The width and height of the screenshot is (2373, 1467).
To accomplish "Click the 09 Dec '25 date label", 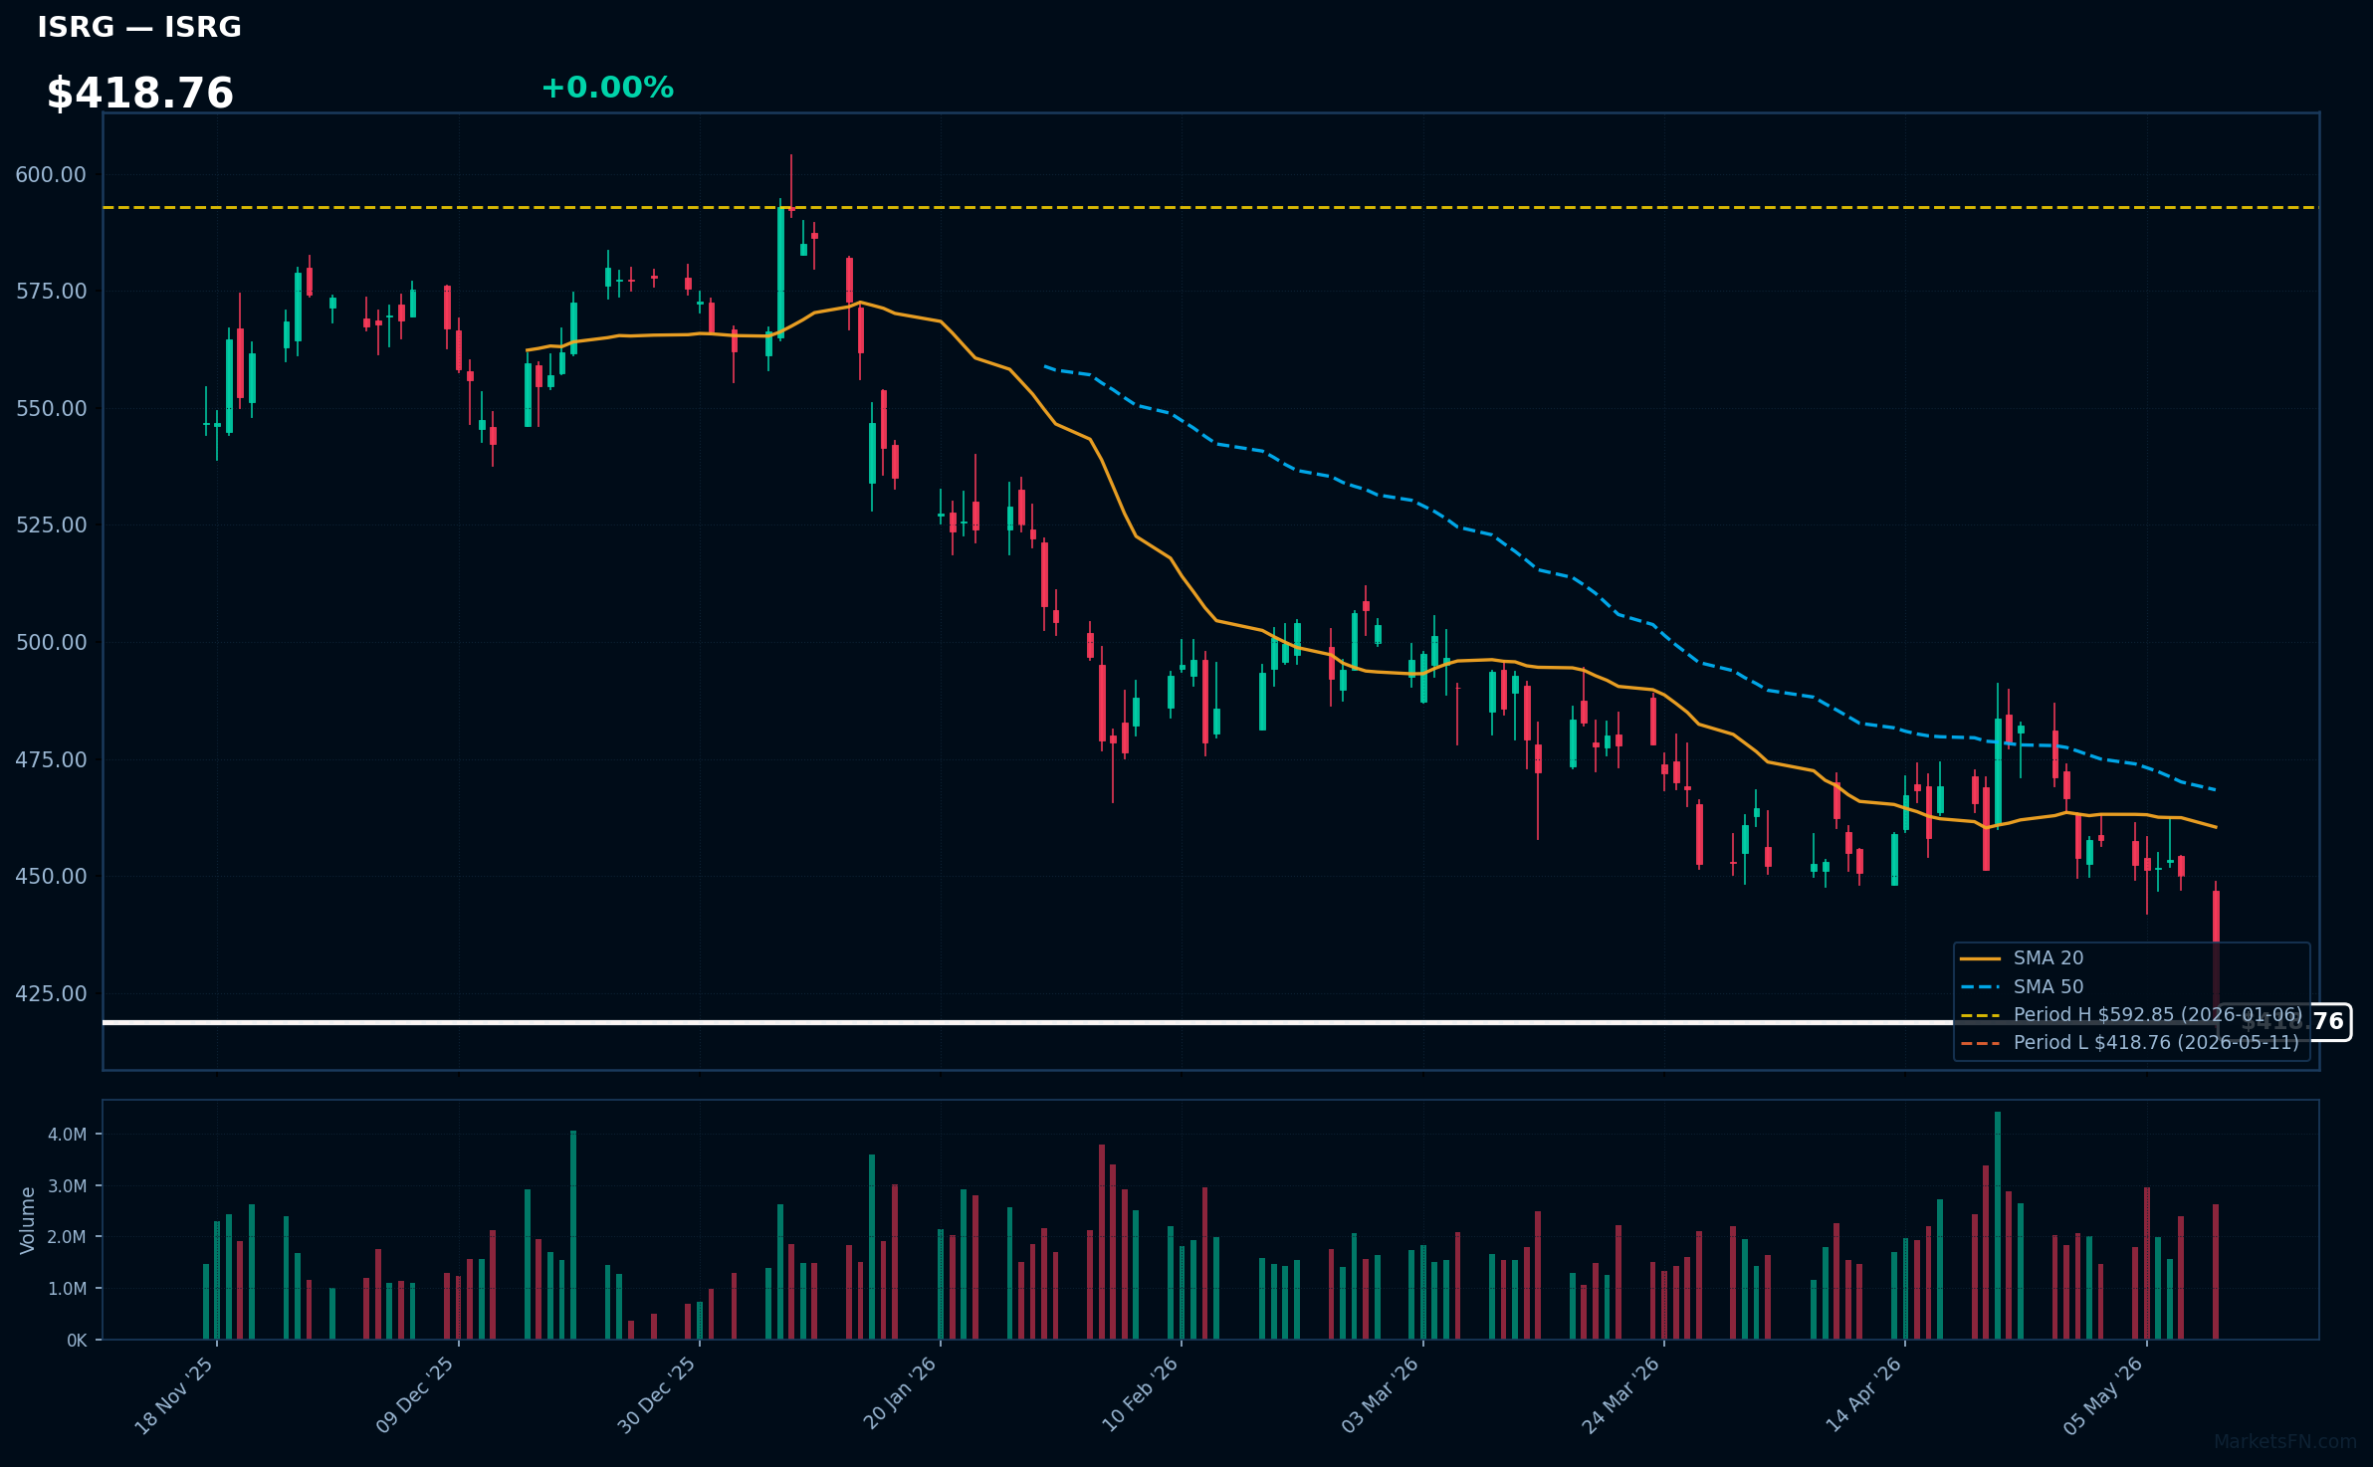I will pos(415,1395).
